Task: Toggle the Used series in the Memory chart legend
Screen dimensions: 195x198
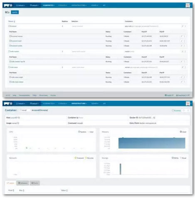Action: [x=183, y=132]
